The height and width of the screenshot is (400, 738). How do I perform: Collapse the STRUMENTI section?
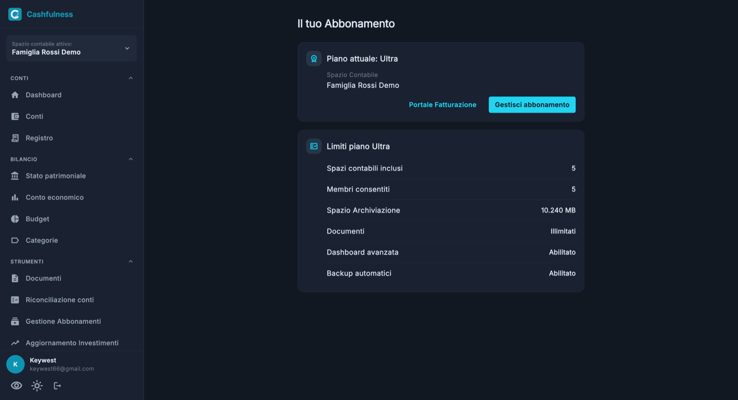(x=130, y=261)
